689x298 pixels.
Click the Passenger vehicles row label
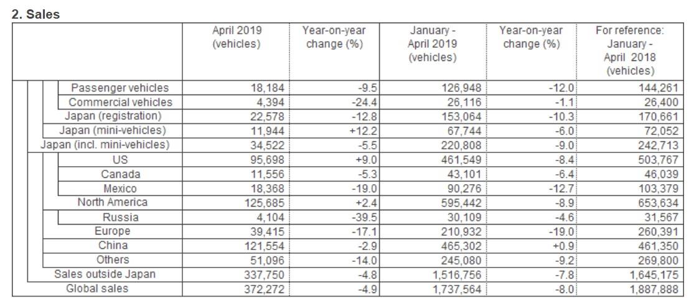(x=120, y=88)
